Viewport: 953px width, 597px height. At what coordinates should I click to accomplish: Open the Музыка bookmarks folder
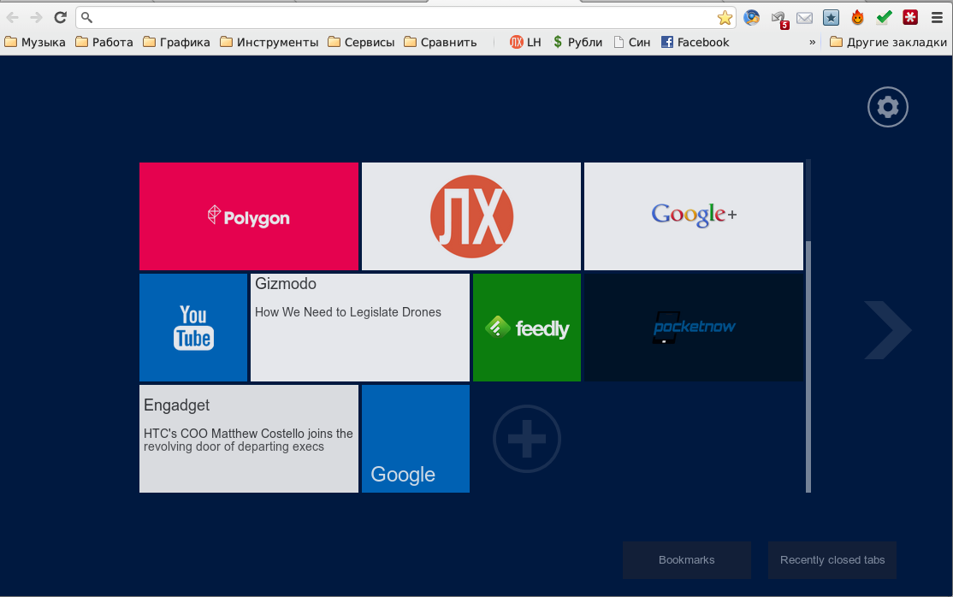pyautogui.click(x=35, y=42)
